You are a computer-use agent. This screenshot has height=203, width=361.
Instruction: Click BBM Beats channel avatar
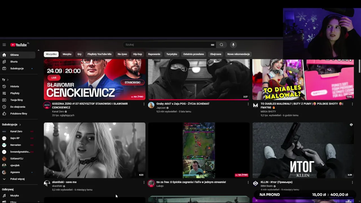[x=256, y=184]
